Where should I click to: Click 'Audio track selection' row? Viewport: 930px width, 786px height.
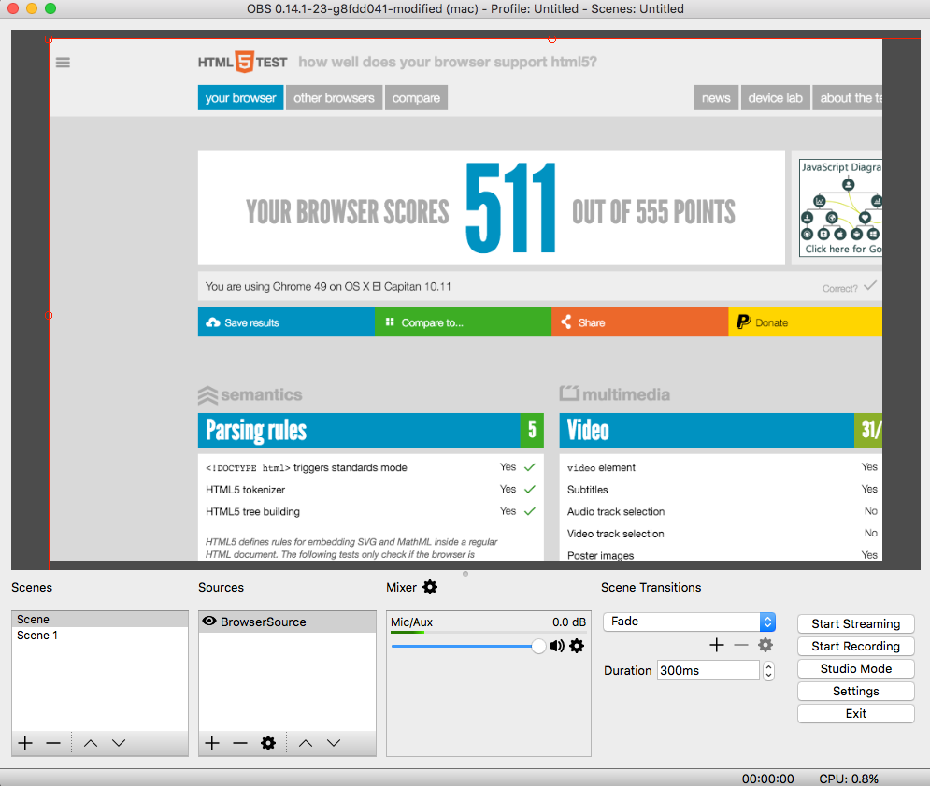[722, 511]
